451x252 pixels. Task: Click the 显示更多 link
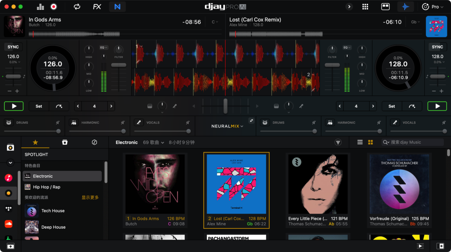90,197
